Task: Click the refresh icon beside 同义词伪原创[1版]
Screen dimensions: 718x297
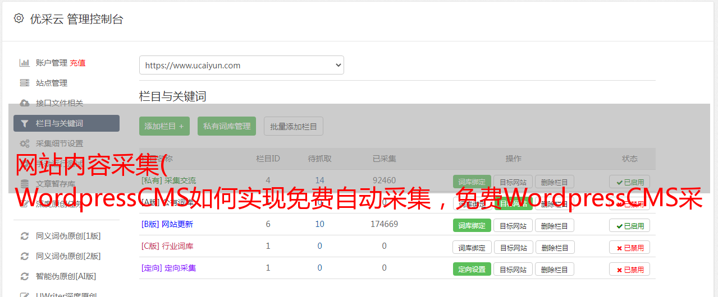Action: point(25,236)
